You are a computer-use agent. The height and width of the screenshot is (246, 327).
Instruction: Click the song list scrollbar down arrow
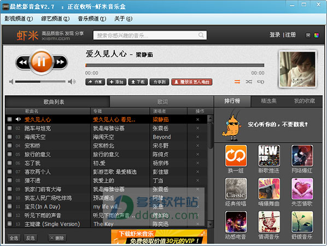(210, 224)
